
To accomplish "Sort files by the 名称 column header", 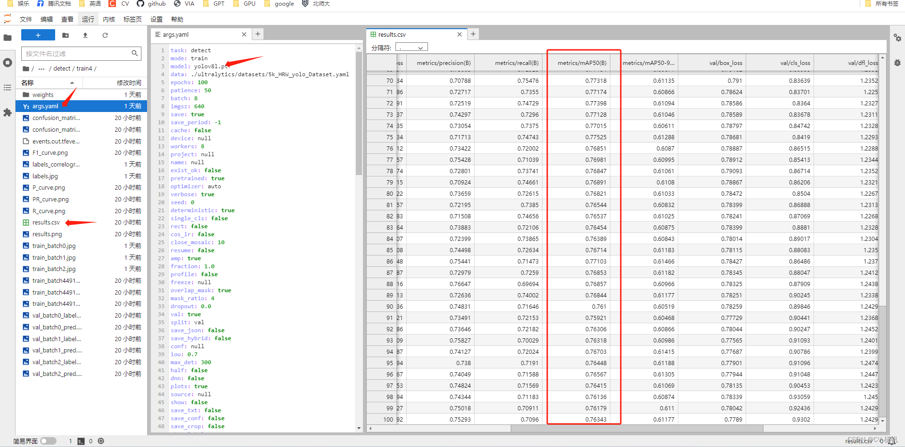I will click(x=49, y=83).
